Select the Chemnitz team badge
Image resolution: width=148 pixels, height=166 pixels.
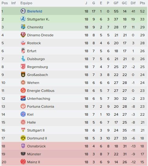[x=23, y=27]
